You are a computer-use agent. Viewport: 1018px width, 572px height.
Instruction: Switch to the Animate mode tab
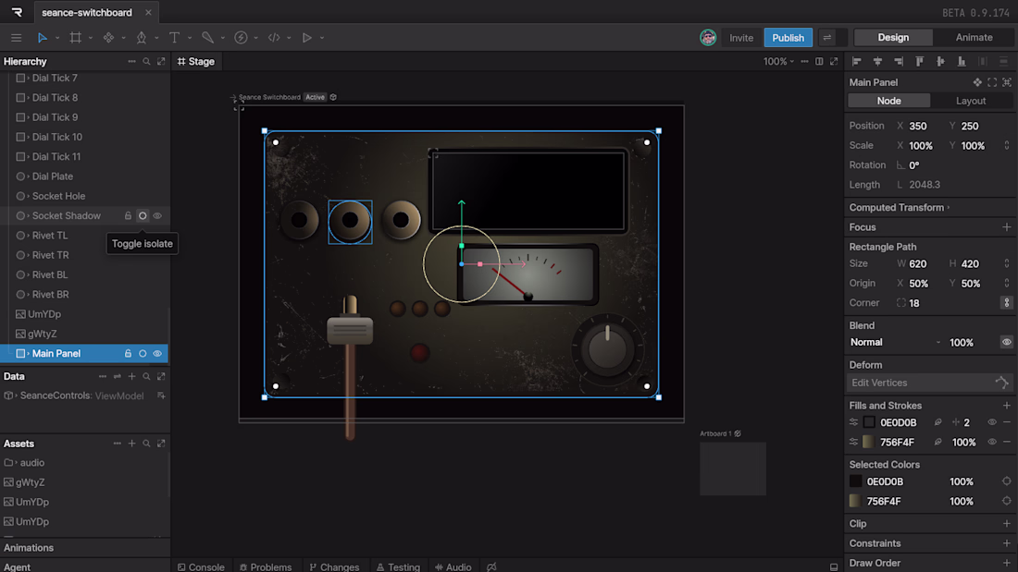pos(974,38)
